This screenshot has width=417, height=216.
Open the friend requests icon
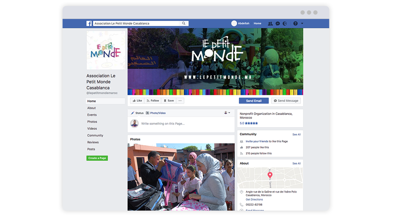click(270, 23)
